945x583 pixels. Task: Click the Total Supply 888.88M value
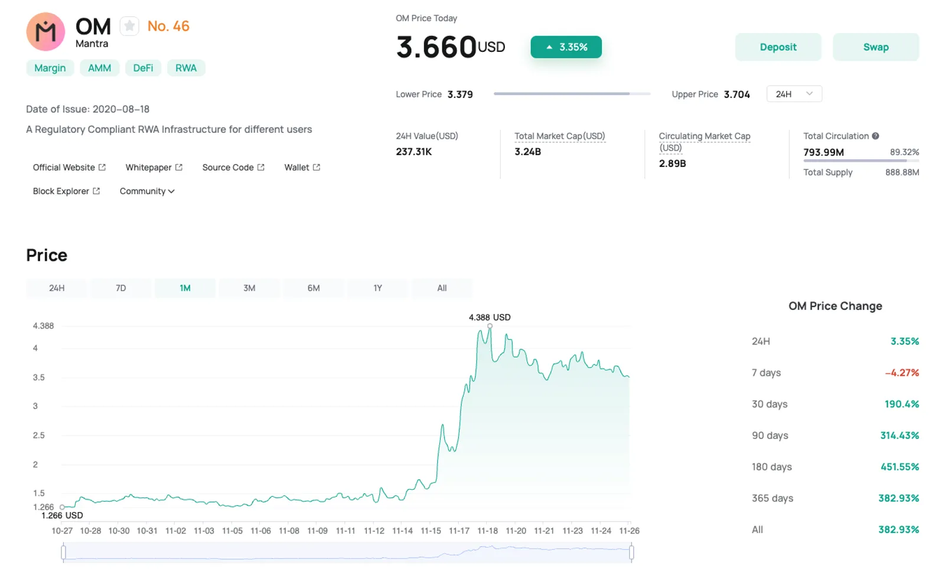click(902, 172)
